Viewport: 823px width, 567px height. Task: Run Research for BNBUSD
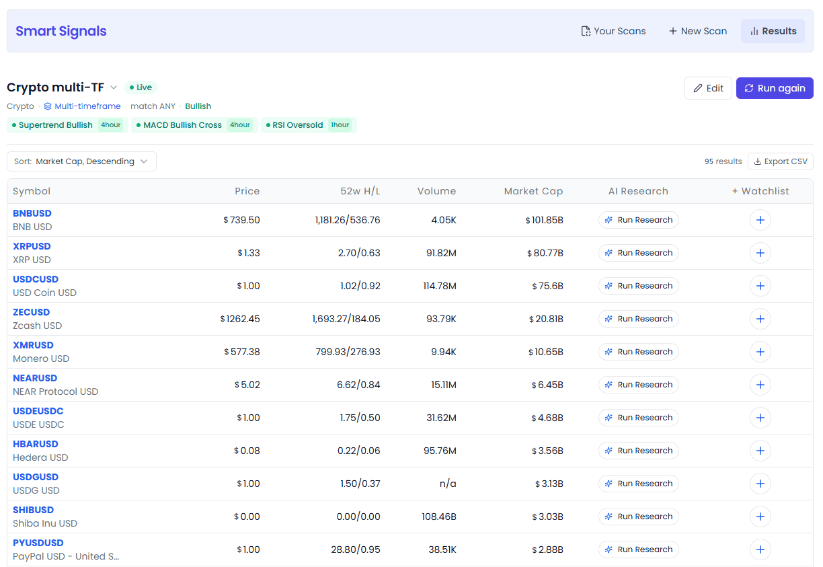click(x=639, y=220)
